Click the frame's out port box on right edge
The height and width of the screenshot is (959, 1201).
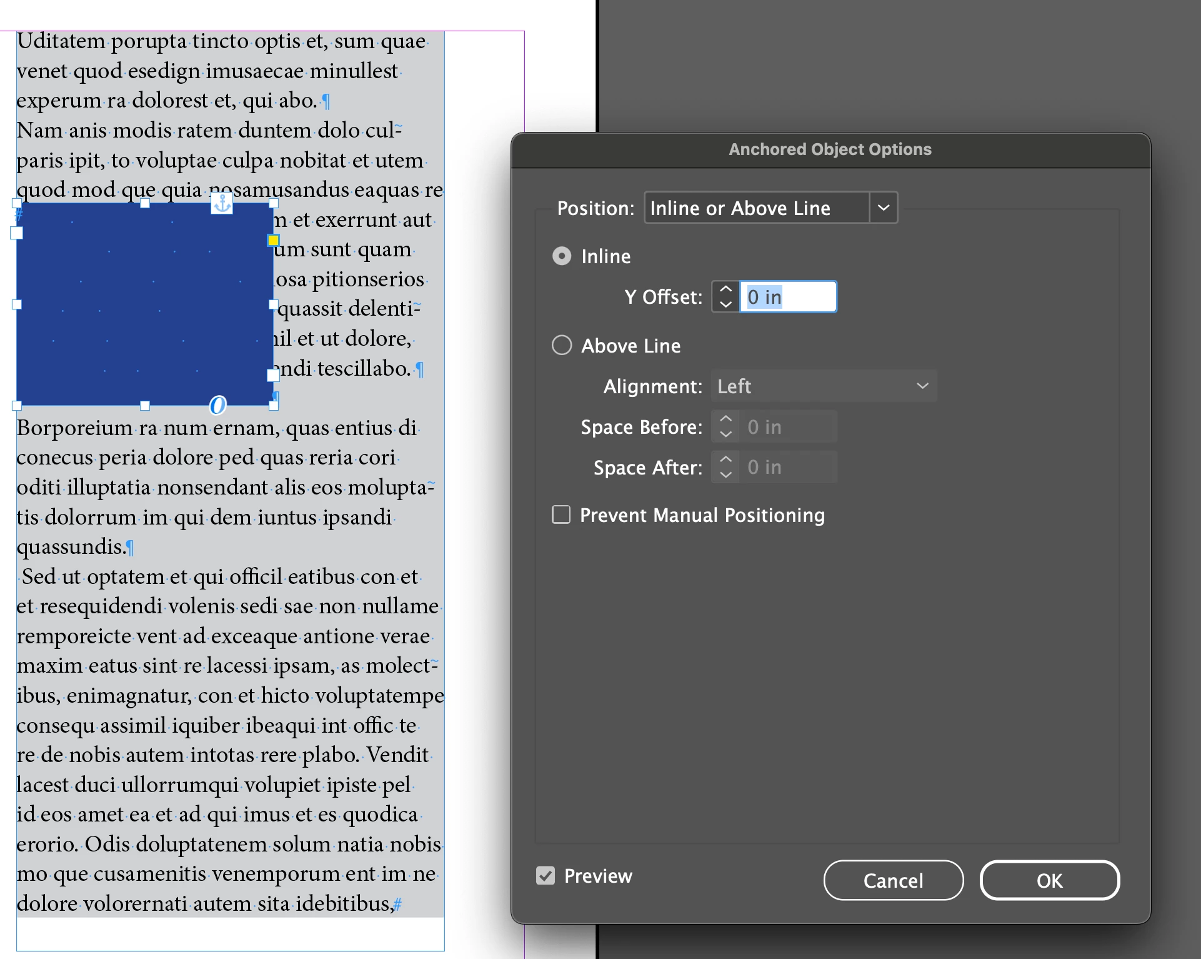pyautogui.click(x=273, y=375)
